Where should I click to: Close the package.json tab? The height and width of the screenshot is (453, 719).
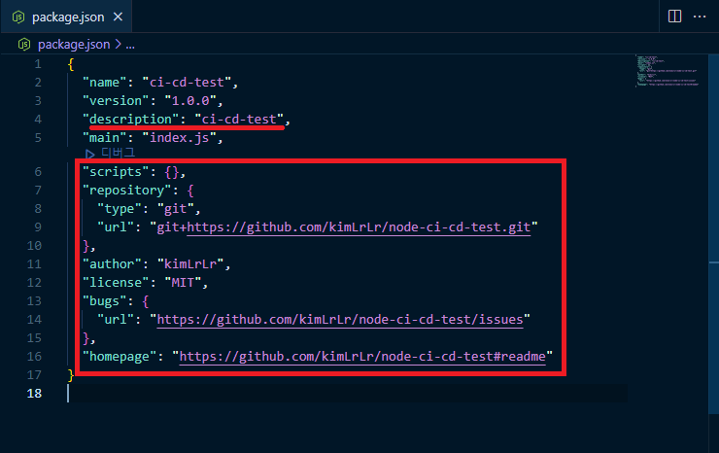tap(118, 17)
